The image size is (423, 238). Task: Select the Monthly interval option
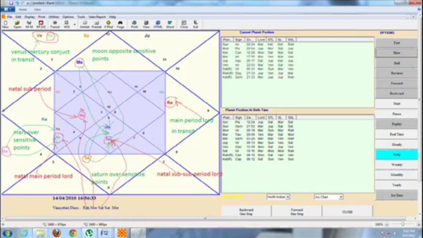pyautogui.click(x=397, y=175)
